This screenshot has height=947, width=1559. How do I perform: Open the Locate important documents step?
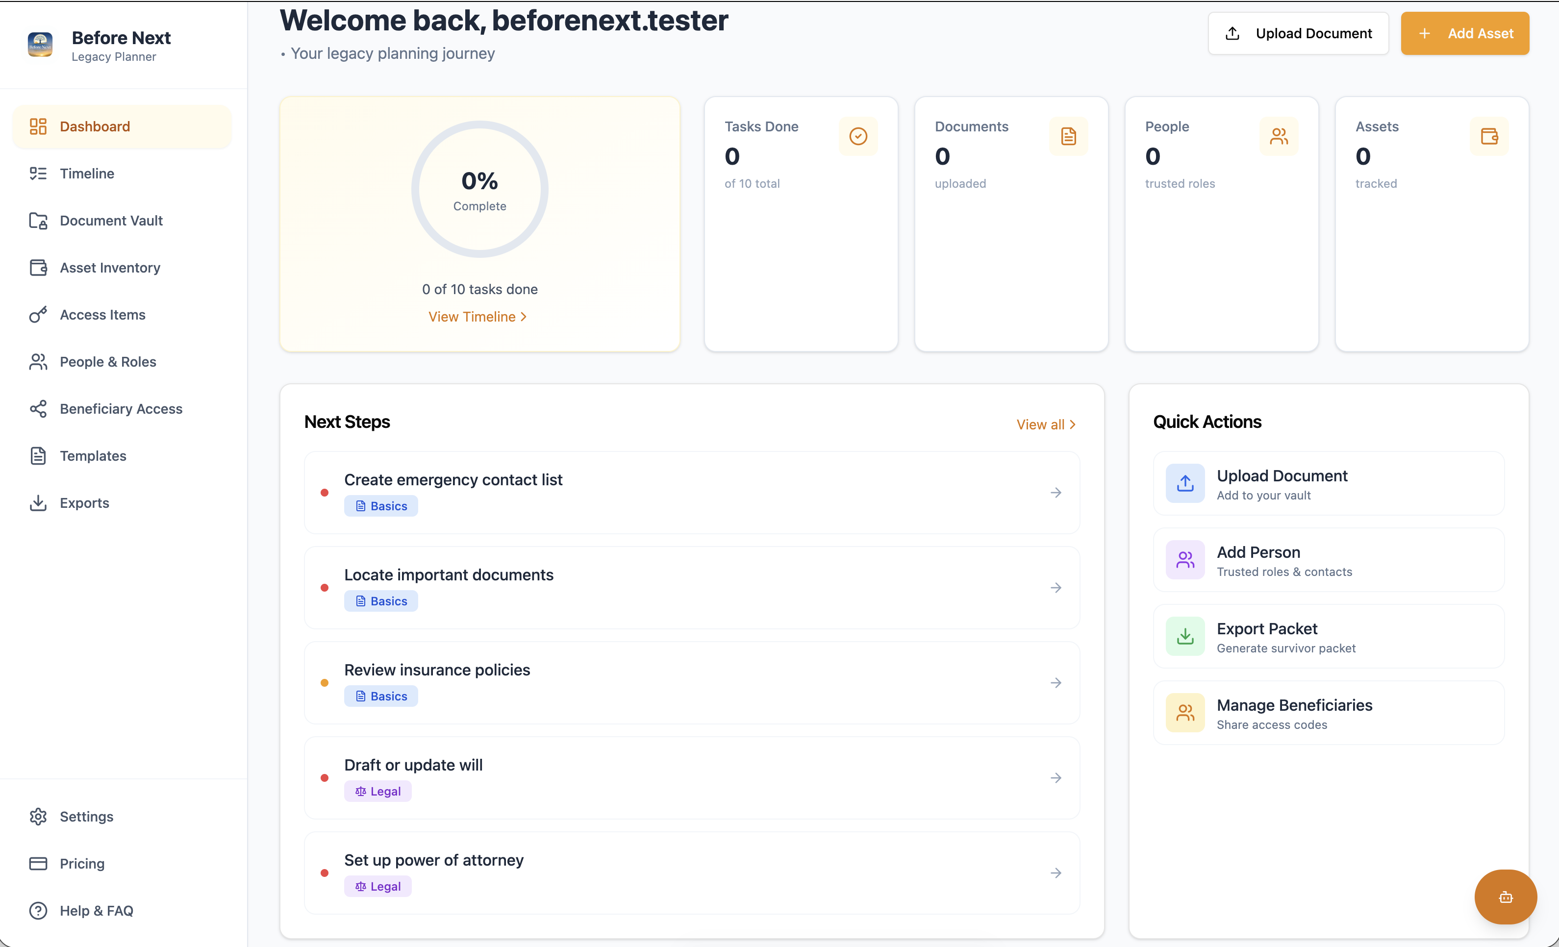pos(692,588)
